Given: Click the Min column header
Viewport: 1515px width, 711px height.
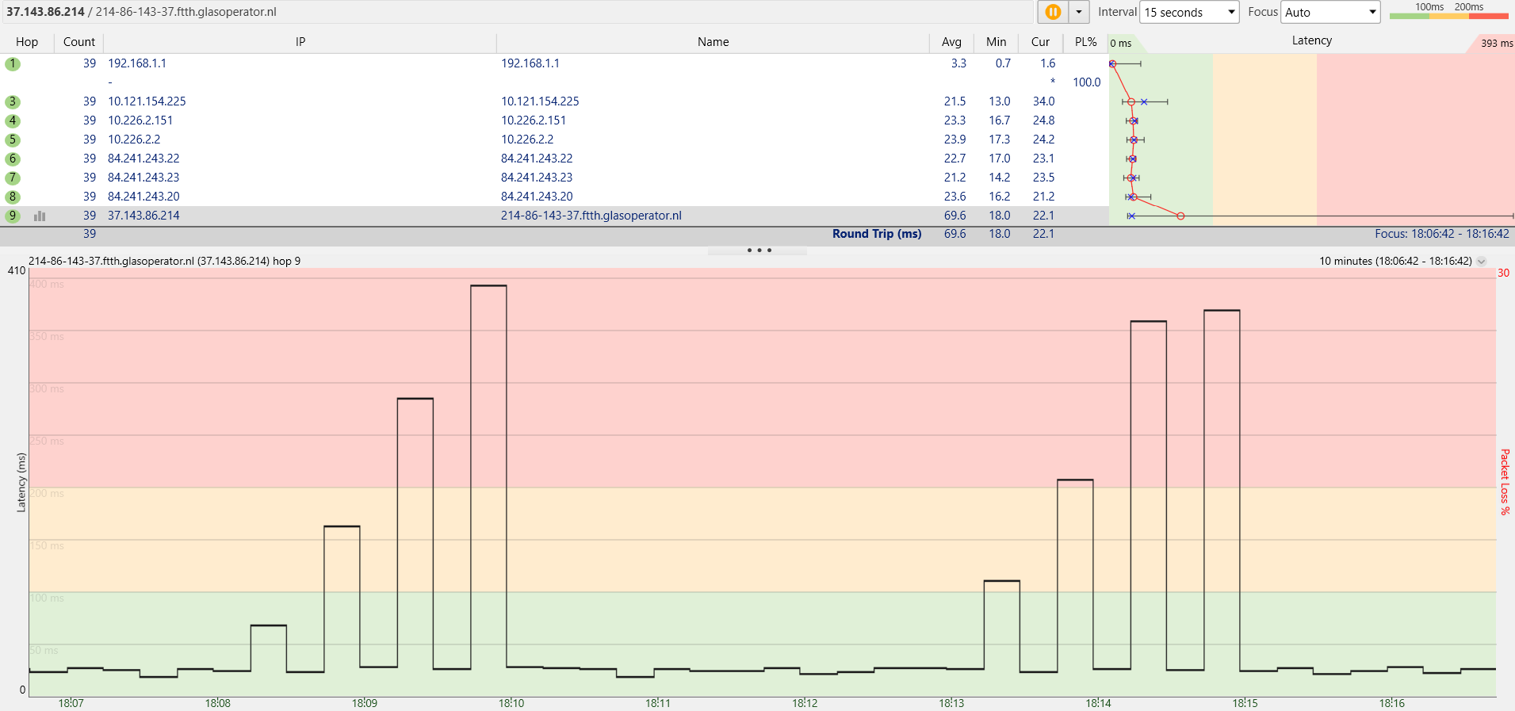Looking at the screenshot, I should coord(997,42).
